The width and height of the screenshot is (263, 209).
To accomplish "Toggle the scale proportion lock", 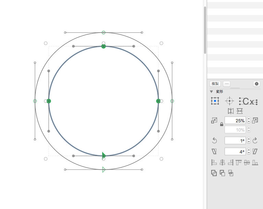I will [x=222, y=124].
